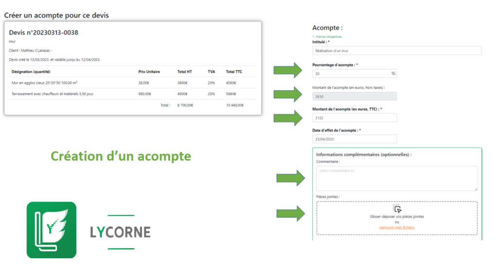The width and height of the screenshot is (498, 264).
Task: Click the 'parcourir mes fichiers' link
Action: [x=397, y=227]
